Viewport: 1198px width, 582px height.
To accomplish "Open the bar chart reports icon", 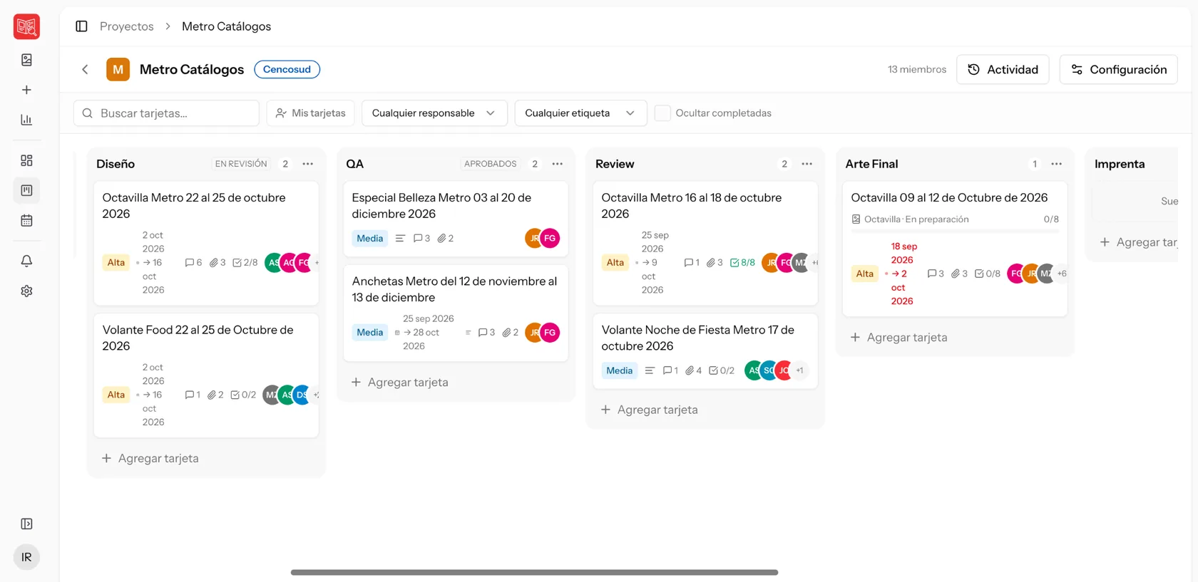I will (x=26, y=120).
